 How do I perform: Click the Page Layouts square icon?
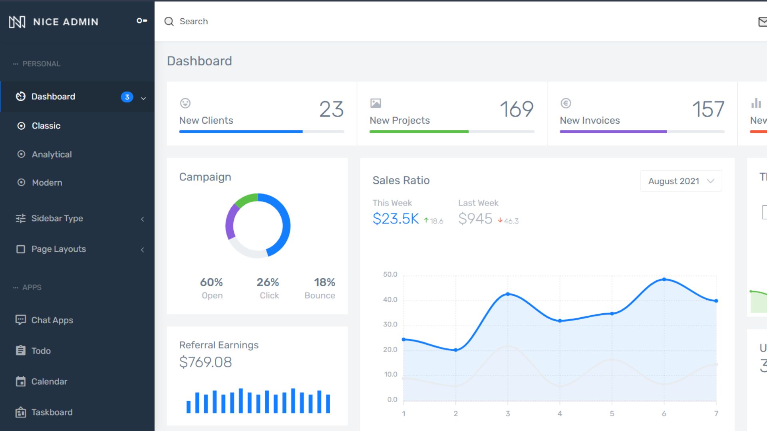(20, 249)
